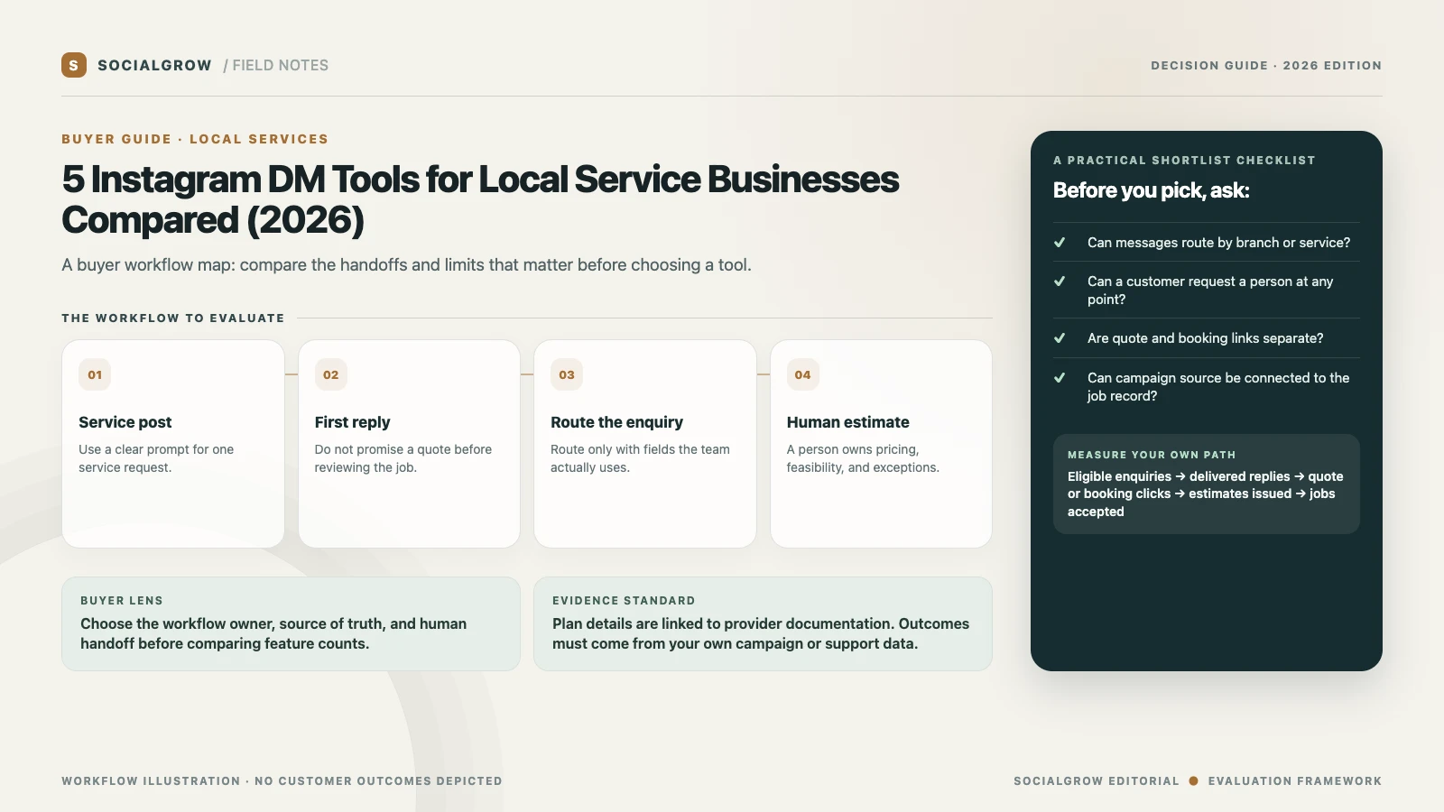Toggle checkmark for 'campaign source connected to job record'
The width and height of the screenshot is (1444, 812).
[x=1060, y=378]
